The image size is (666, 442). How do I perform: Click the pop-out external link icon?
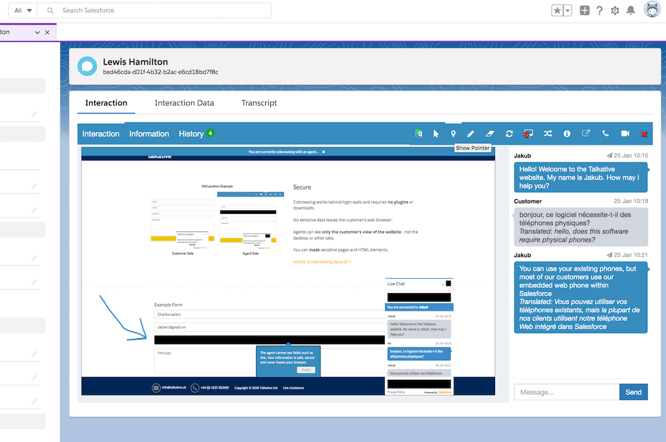pyautogui.click(x=586, y=133)
